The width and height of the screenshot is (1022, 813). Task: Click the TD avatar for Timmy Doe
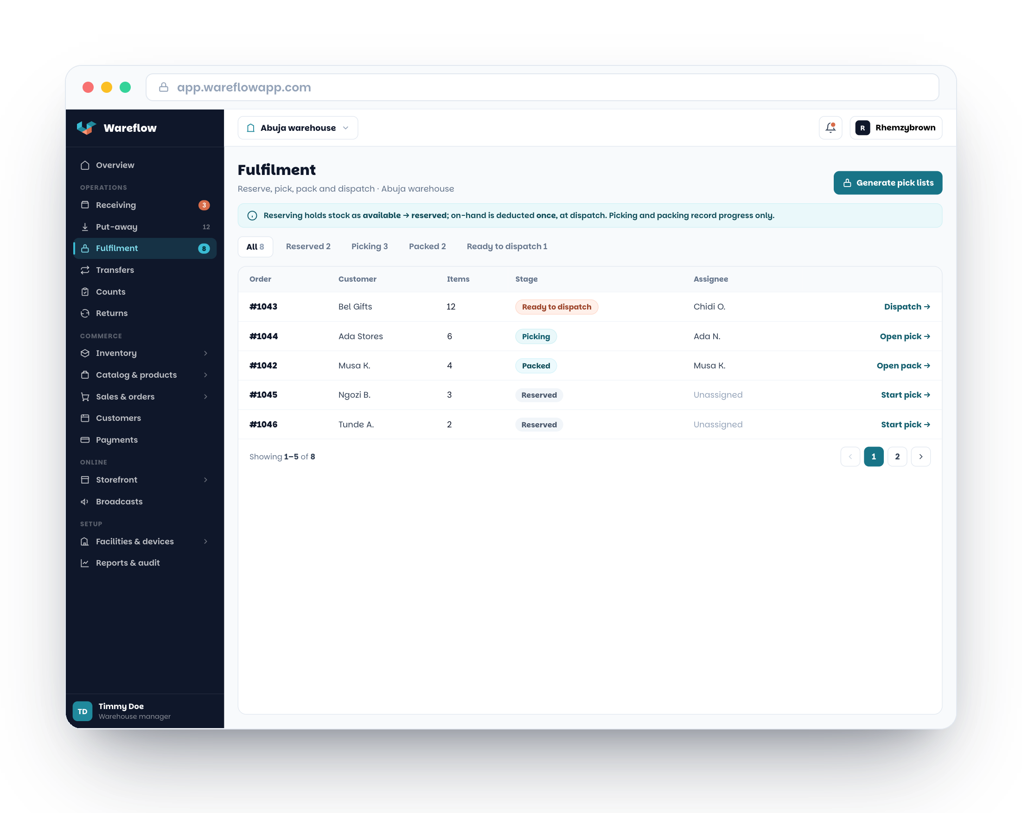(83, 711)
